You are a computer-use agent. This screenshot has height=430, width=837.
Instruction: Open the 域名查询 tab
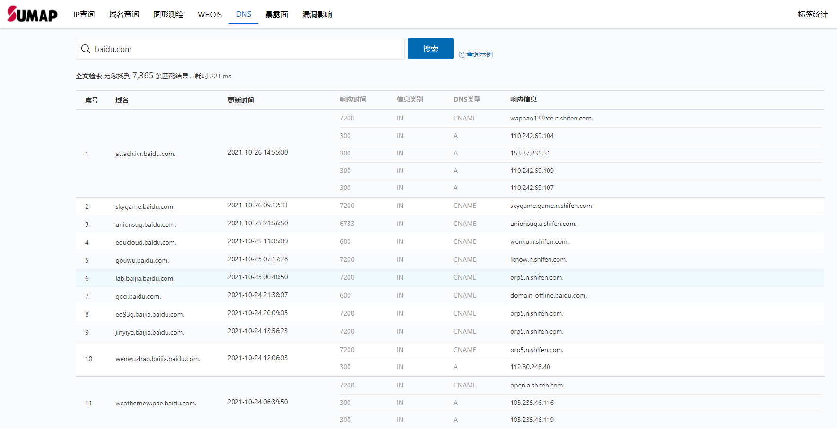point(124,15)
